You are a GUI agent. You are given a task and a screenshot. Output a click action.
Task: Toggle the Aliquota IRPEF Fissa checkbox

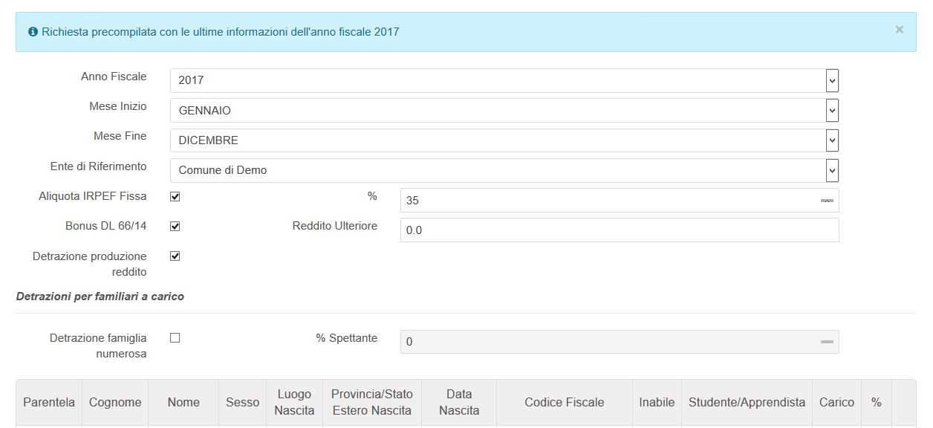(x=175, y=197)
